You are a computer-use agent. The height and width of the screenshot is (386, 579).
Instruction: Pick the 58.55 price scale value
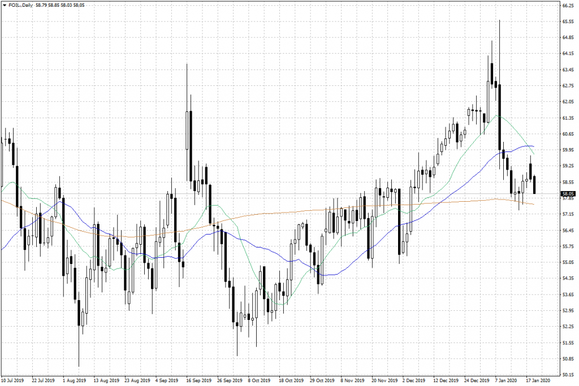568,183
